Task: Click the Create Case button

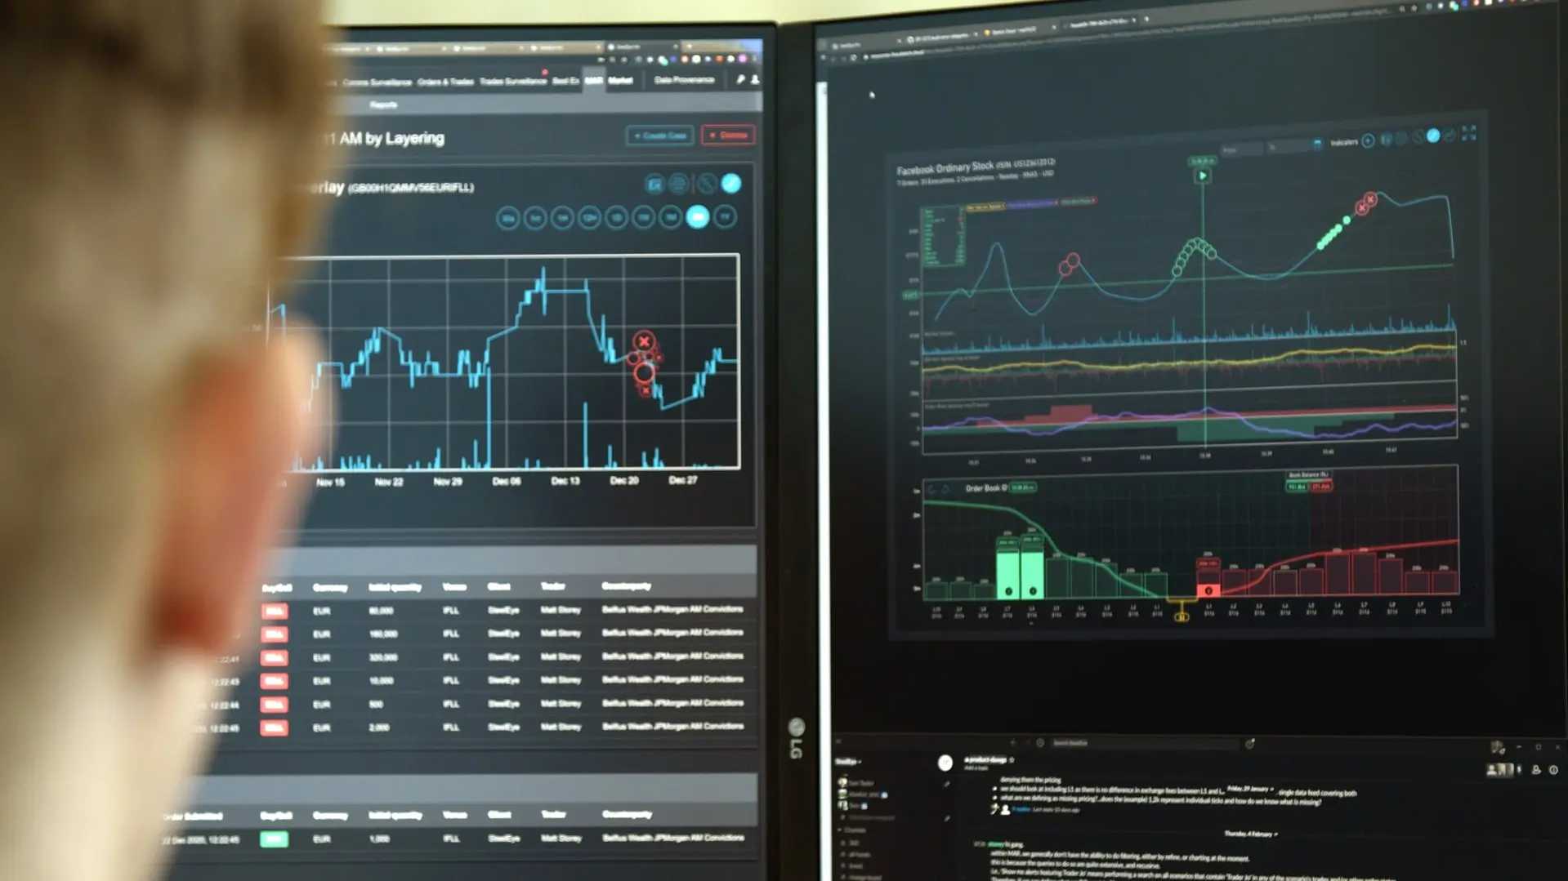Action: 659,136
